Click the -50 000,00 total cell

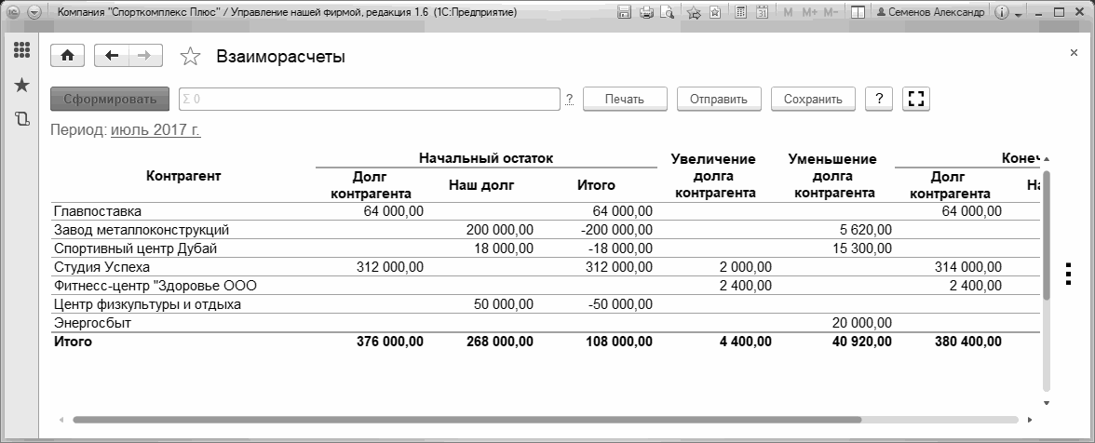(x=621, y=304)
